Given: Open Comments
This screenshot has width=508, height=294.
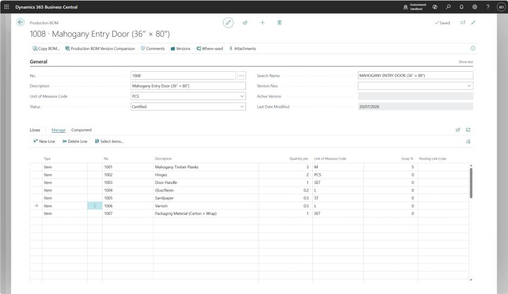Looking at the screenshot, I should click(152, 49).
